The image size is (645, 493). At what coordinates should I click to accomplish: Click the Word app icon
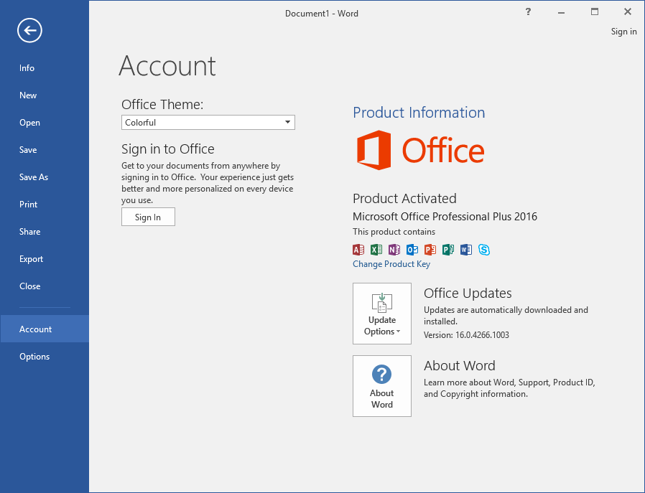[x=466, y=250]
